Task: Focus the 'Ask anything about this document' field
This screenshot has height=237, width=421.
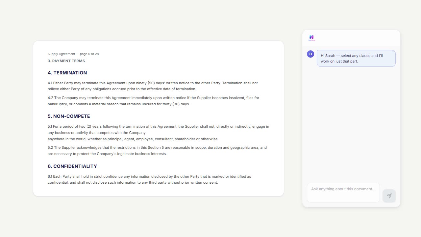Action: 343,192
